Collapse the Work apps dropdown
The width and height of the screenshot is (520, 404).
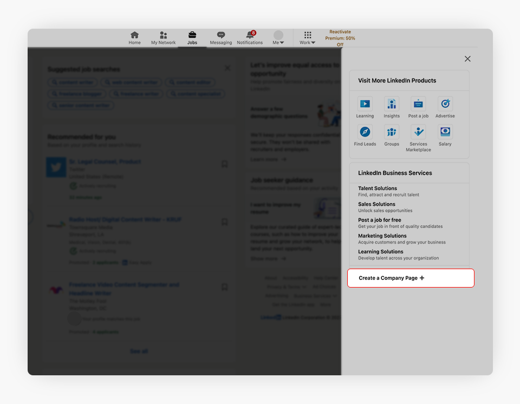(308, 38)
